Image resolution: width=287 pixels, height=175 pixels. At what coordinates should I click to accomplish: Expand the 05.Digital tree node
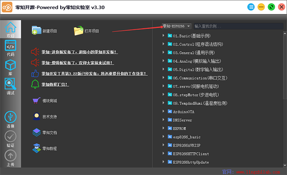[x=163, y=69]
